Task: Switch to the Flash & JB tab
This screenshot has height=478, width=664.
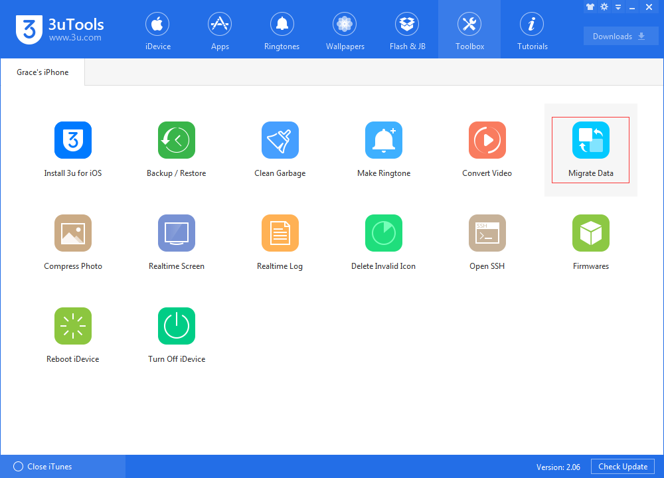Action: pos(408,31)
